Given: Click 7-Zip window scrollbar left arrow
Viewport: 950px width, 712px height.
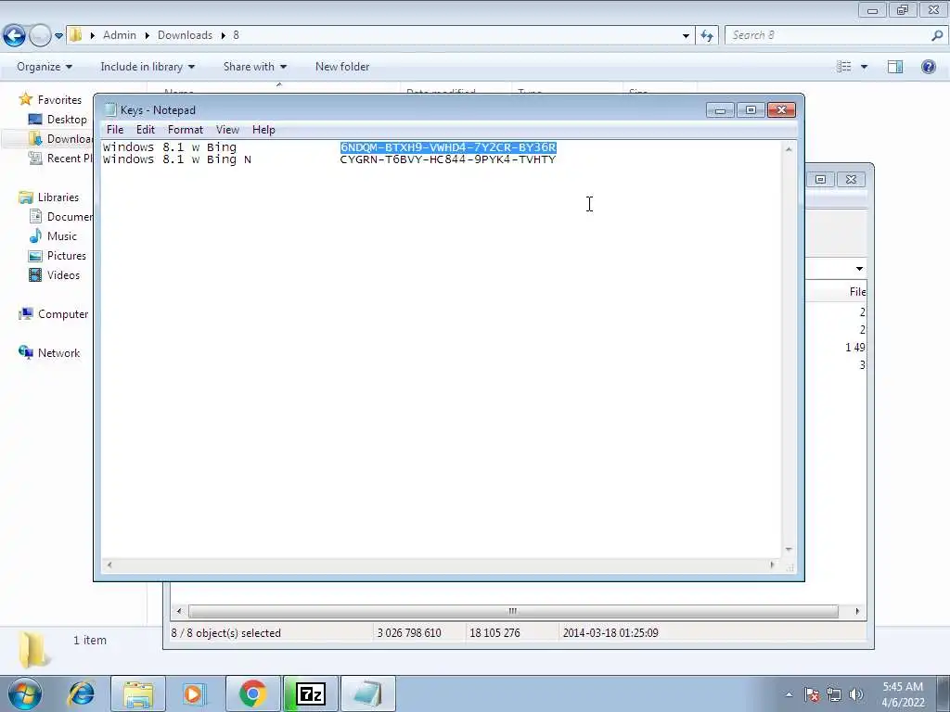Looking at the screenshot, I should point(179,611).
